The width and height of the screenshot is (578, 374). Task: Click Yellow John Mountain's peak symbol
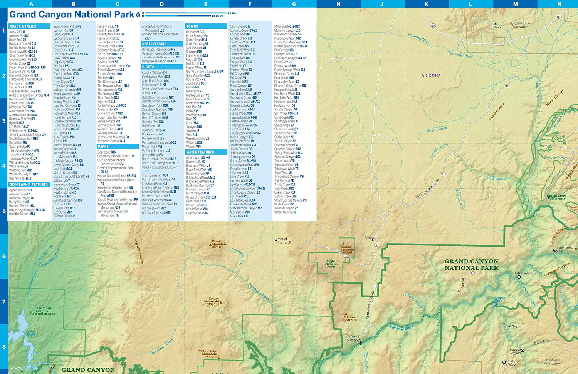(218, 357)
